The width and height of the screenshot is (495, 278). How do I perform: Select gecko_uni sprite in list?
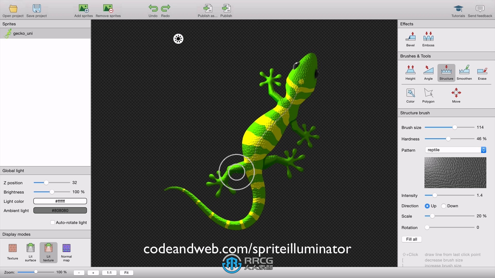click(45, 33)
